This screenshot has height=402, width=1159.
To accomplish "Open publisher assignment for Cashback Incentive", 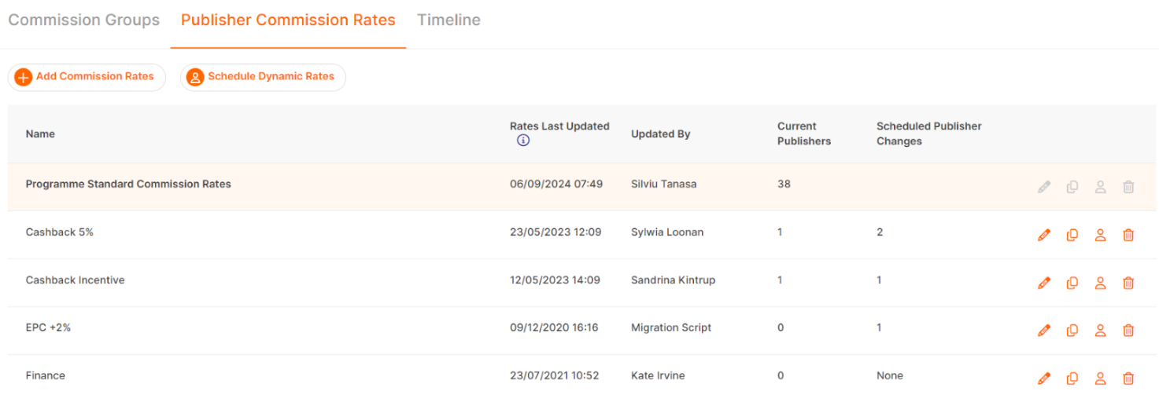I will coord(1100,283).
